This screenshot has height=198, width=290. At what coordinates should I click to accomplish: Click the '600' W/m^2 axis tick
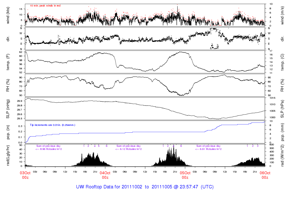[272, 145]
